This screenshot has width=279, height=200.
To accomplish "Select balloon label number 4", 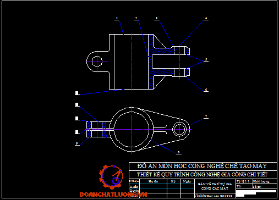I will [206, 18].
